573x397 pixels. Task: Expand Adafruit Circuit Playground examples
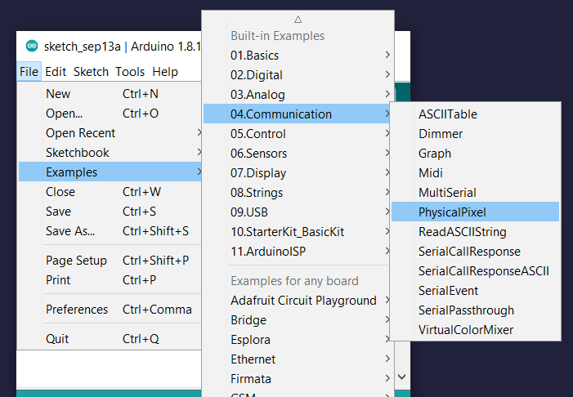(x=297, y=301)
